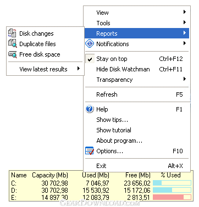The image size is (199, 207).
Task: Select Duplicate files report entry
Action: [45, 44]
